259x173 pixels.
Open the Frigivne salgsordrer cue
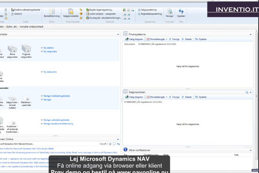26,52
